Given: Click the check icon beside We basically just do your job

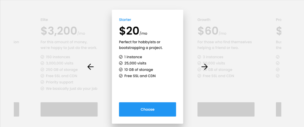Looking at the screenshot, I should tap(42, 88).
